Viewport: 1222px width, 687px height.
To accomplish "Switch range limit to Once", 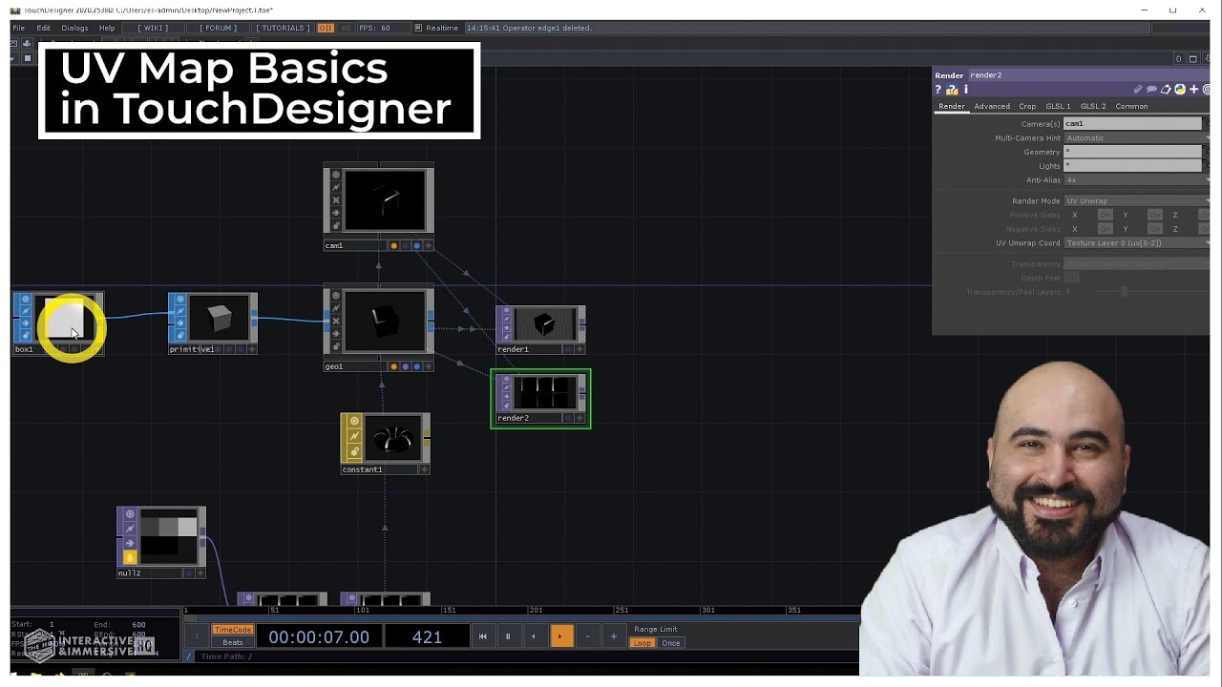I will 671,643.
